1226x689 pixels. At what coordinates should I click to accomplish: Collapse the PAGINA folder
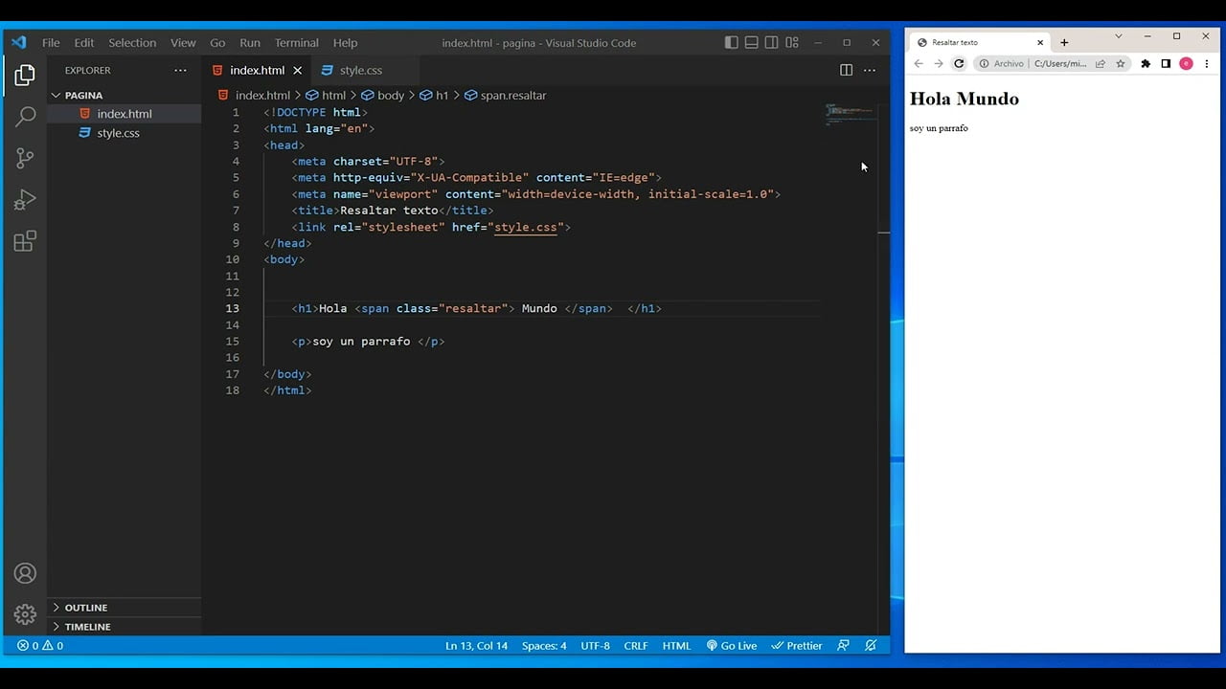tap(83, 96)
